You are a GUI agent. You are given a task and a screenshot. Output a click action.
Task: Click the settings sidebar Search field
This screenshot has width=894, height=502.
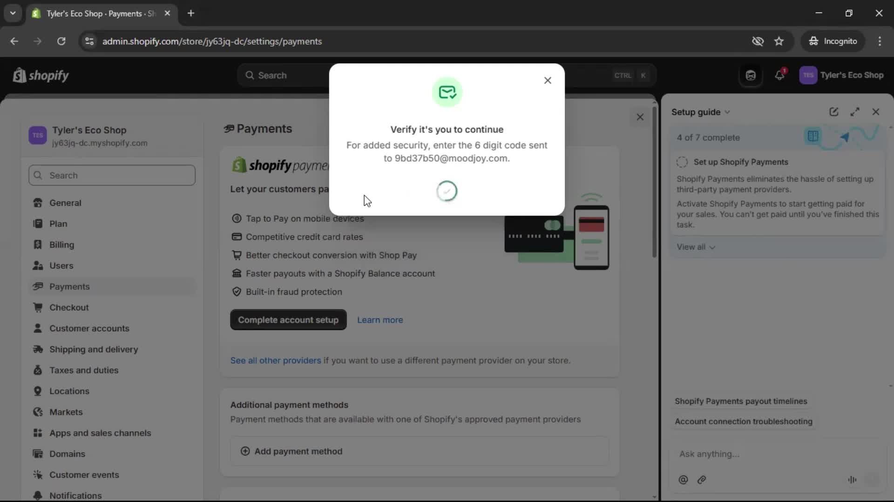pyautogui.click(x=112, y=175)
